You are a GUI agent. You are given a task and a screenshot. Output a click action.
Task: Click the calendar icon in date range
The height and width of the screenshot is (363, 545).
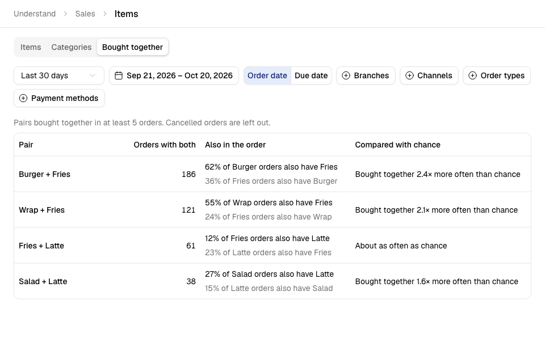tap(119, 76)
